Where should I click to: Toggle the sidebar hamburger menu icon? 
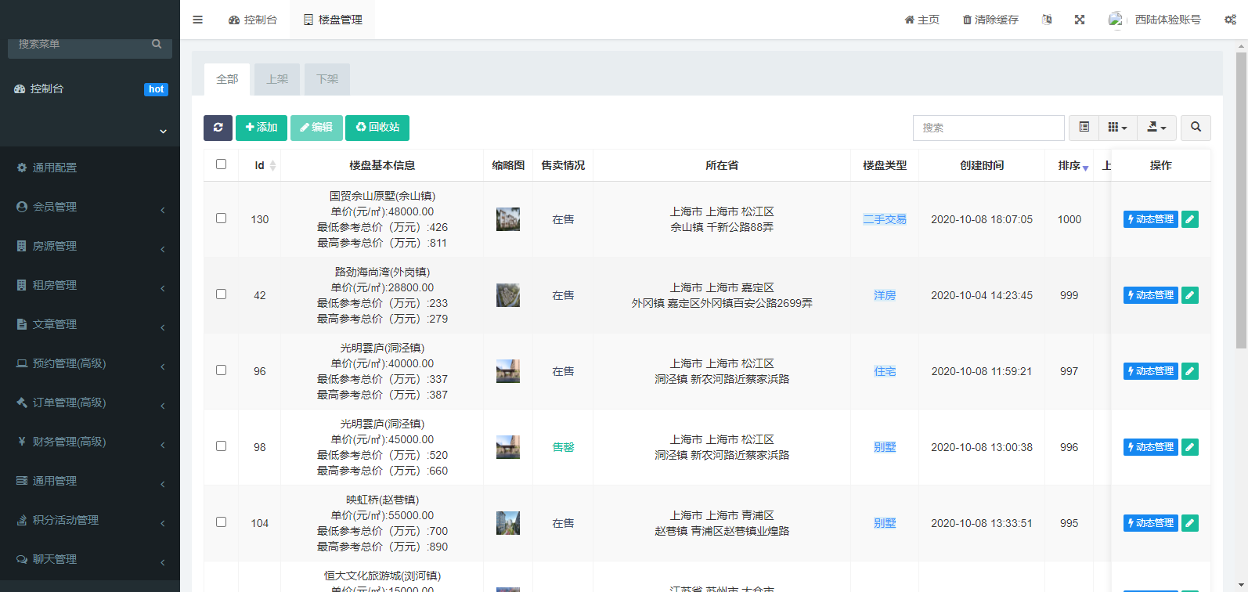click(x=197, y=20)
